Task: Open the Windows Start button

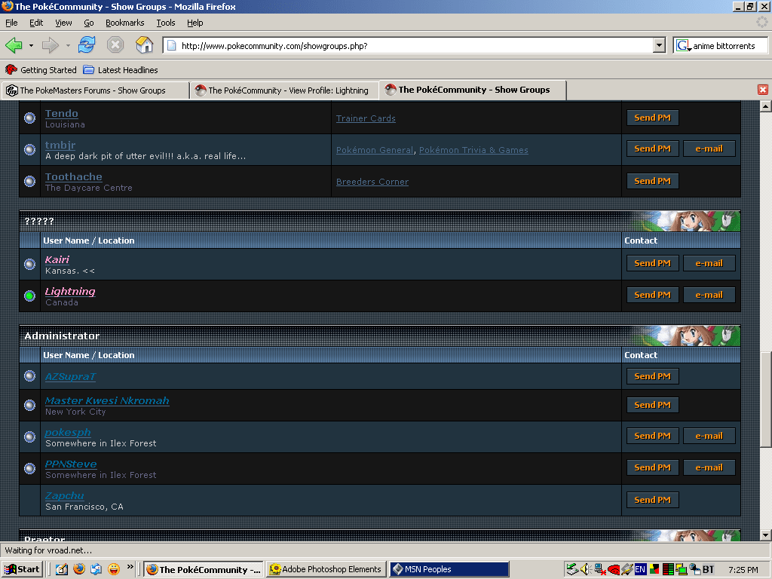Action: [22, 570]
